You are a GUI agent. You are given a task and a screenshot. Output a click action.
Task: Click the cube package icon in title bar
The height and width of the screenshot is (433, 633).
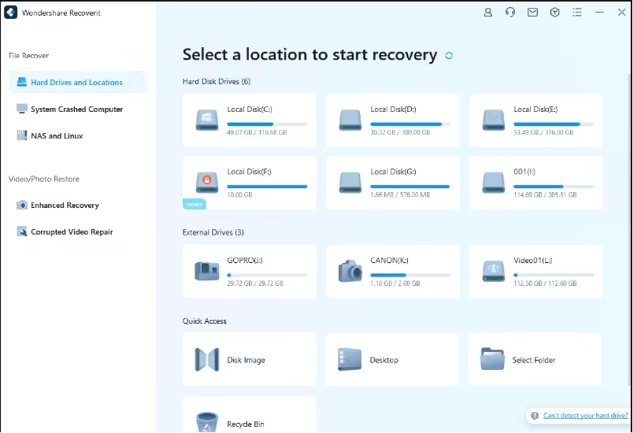pyautogui.click(x=555, y=13)
